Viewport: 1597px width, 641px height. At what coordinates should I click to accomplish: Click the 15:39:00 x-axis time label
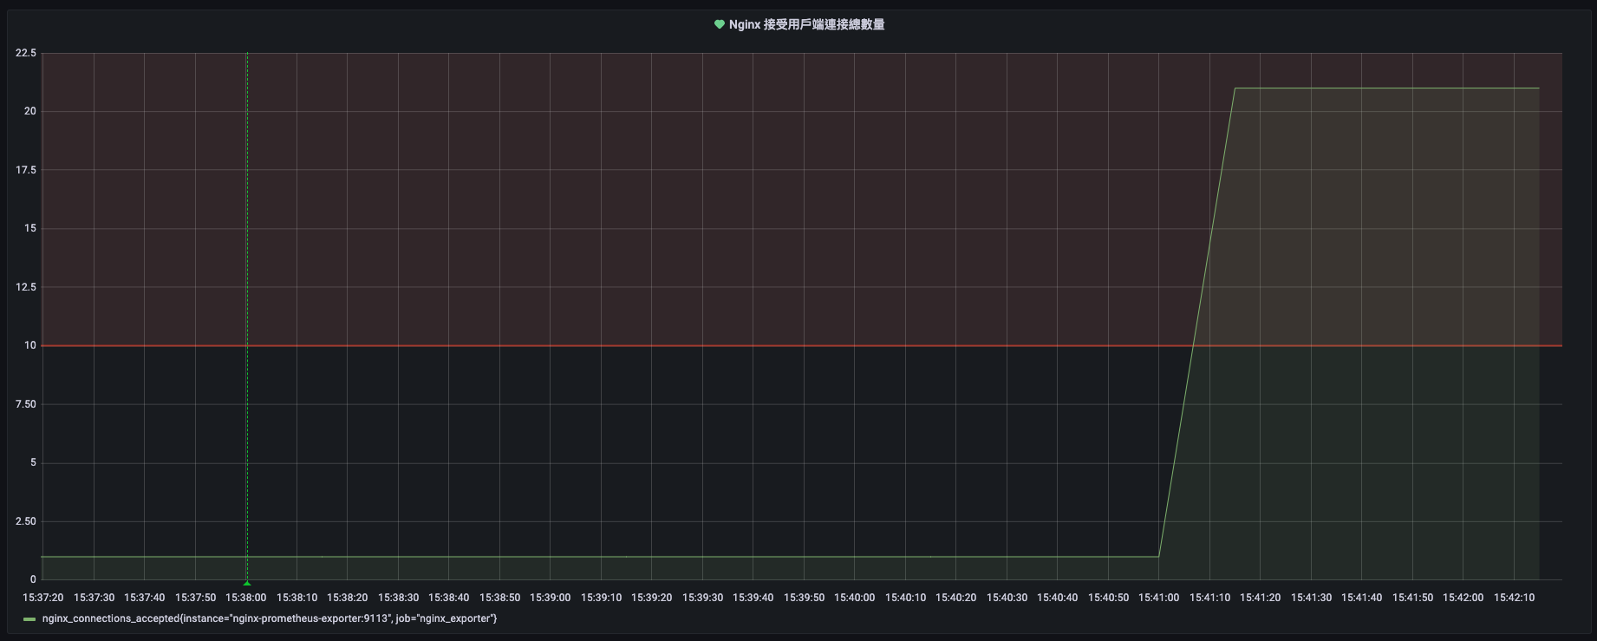pos(550,598)
